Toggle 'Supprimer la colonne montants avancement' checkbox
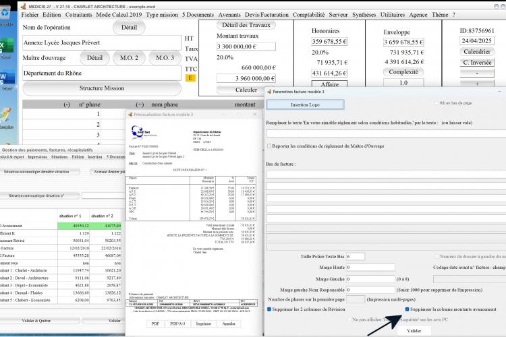This screenshot has height=337, width=506. point(407,309)
